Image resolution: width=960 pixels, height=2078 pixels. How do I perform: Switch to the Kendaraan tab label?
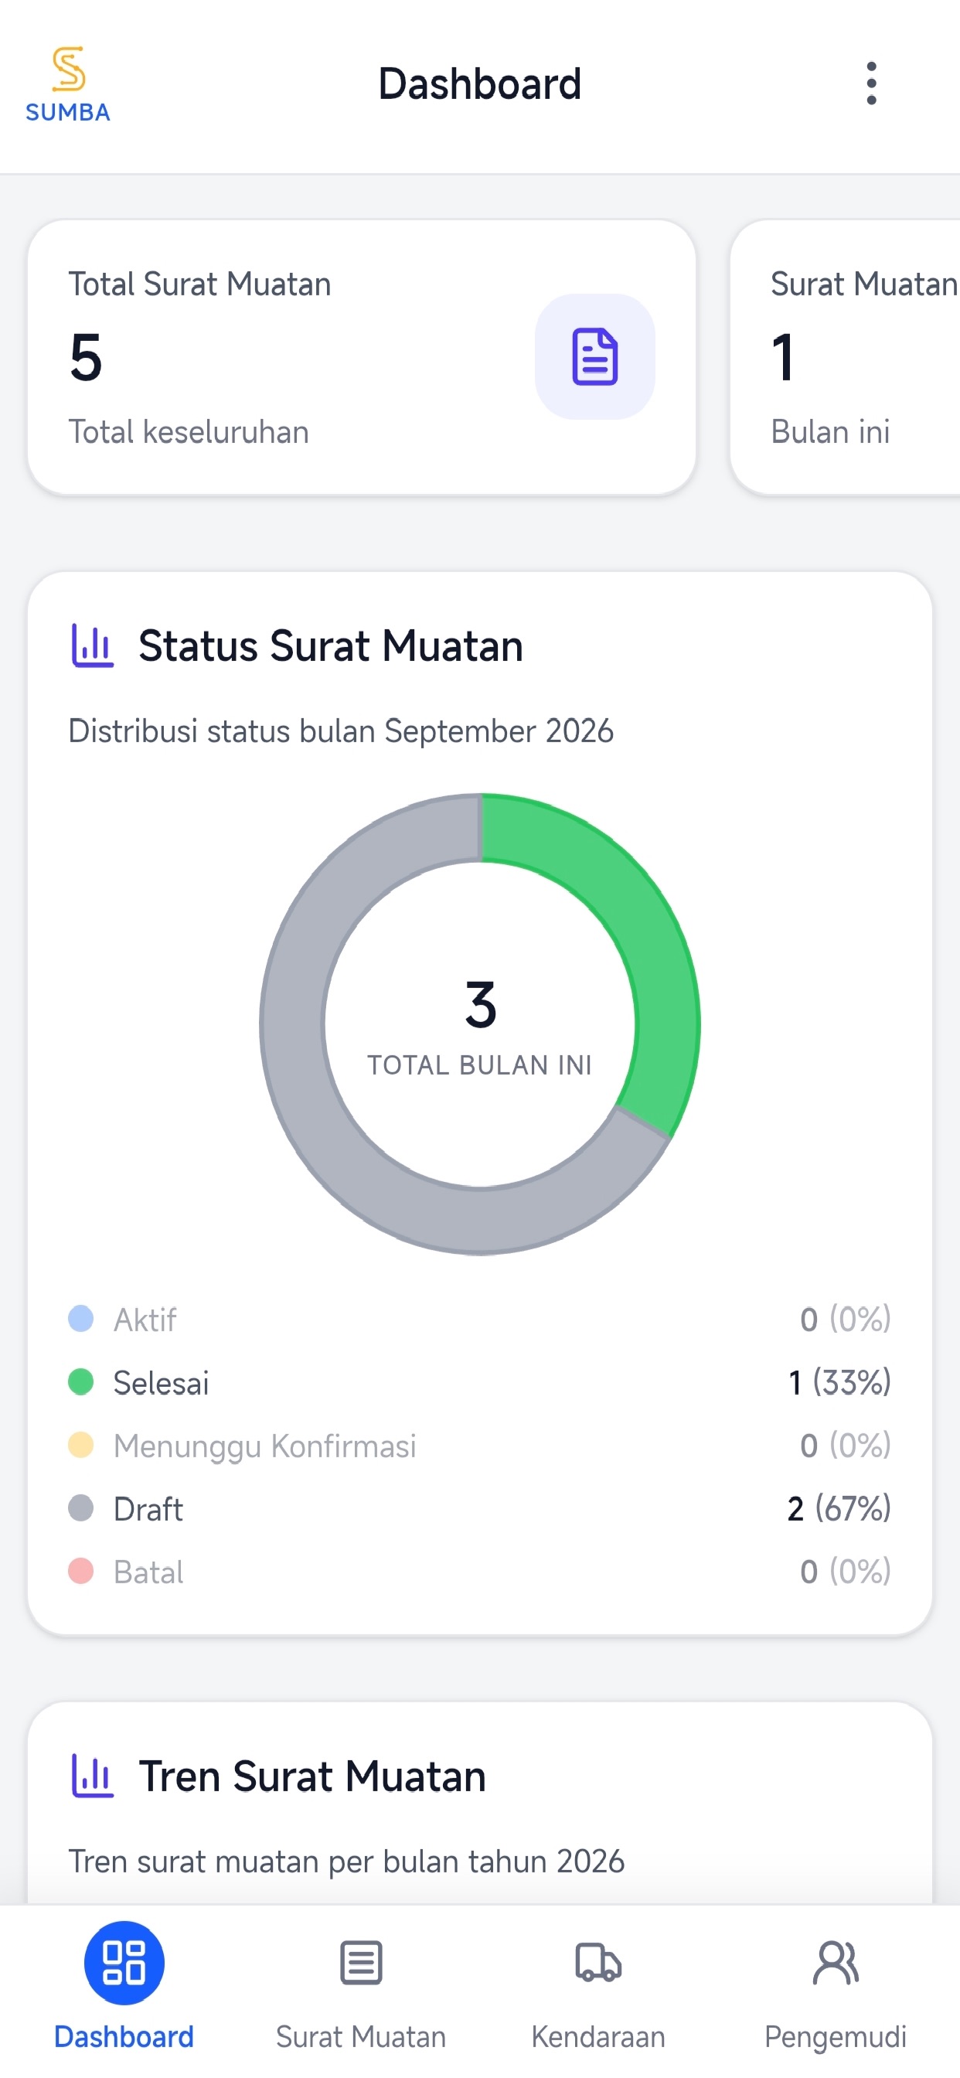click(x=597, y=2037)
